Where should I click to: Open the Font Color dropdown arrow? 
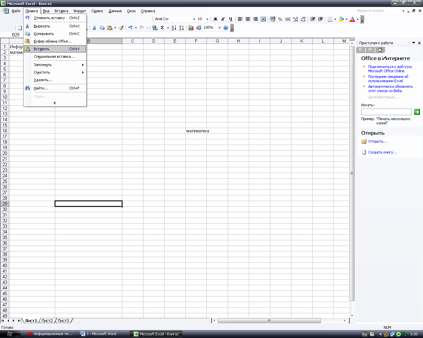[x=358, y=19]
